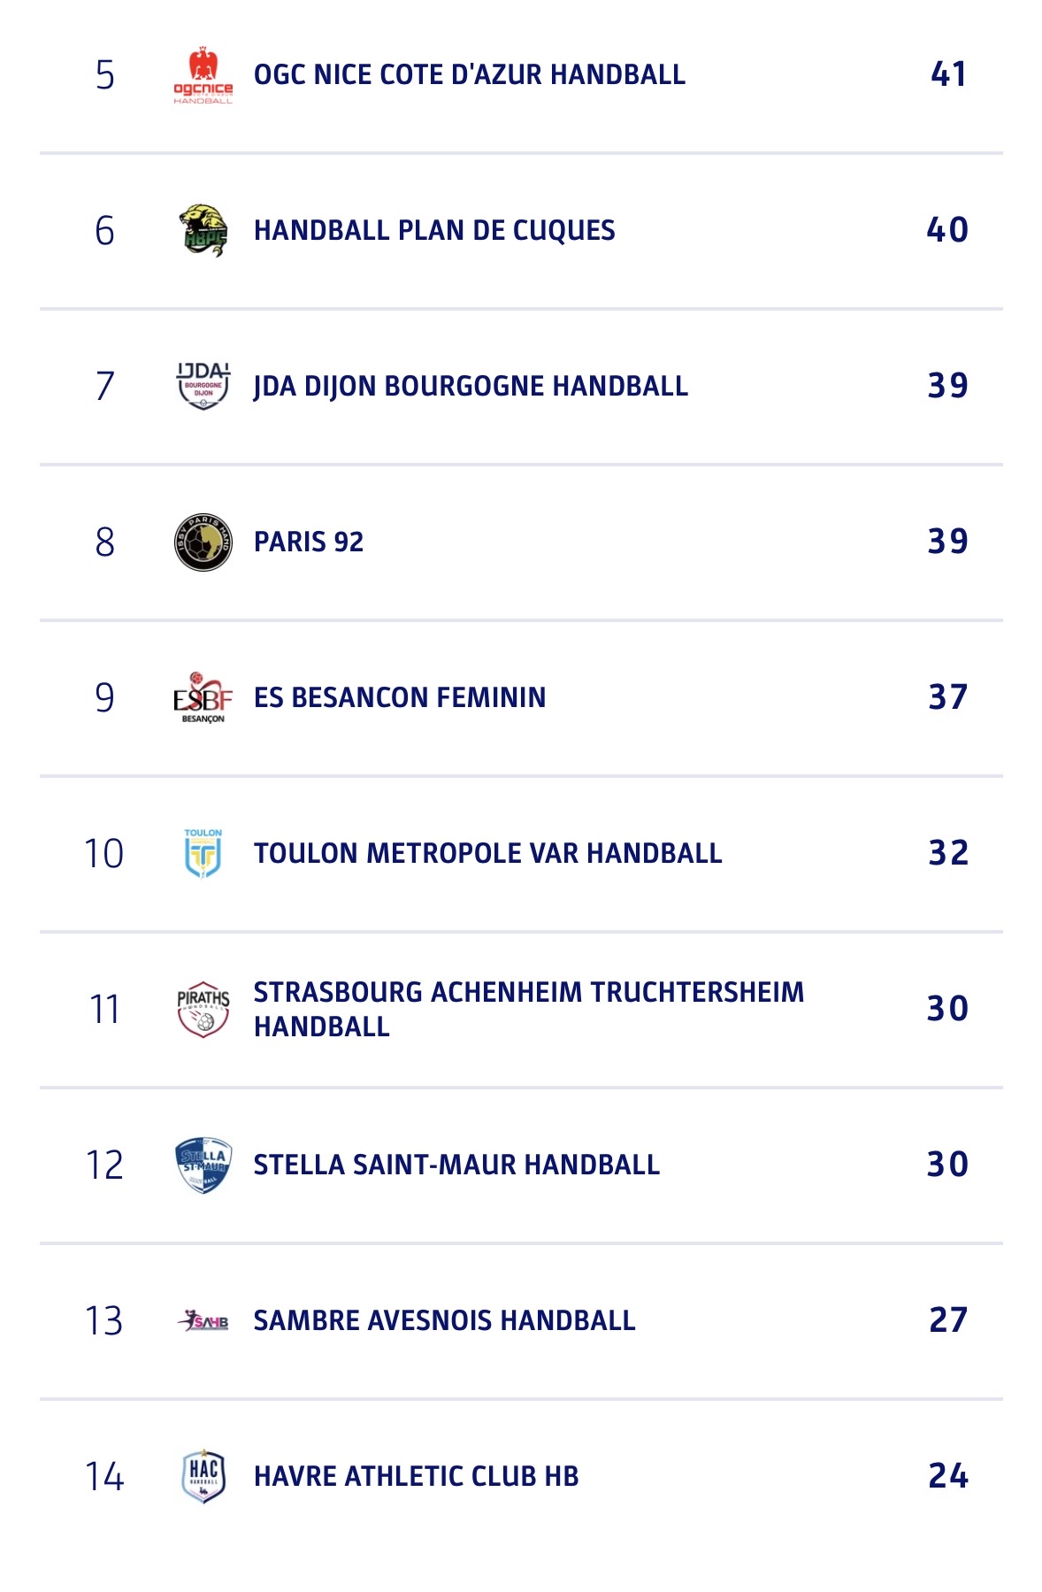The width and height of the screenshot is (1042, 1592).
Task: Select the Stella St-Maur crest
Action: (x=203, y=1165)
